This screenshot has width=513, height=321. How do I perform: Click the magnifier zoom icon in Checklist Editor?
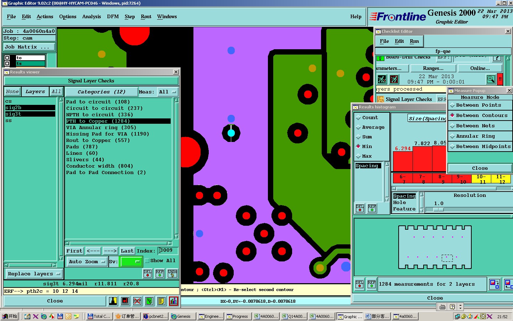491,79
